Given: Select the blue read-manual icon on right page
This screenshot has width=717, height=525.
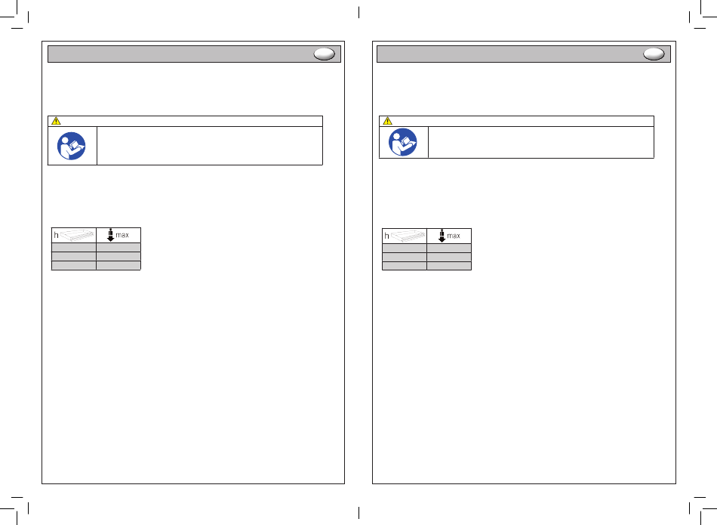Looking at the screenshot, I should tap(403, 142).
